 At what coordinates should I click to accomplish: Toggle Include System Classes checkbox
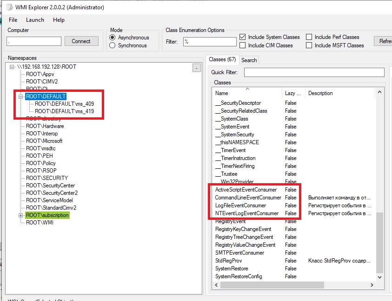coord(243,37)
